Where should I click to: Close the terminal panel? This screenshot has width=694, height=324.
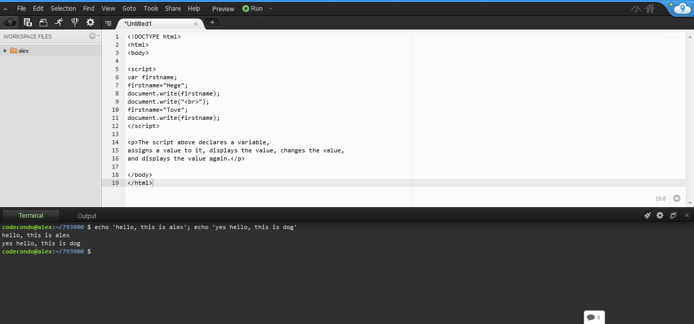click(x=687, y=215)
